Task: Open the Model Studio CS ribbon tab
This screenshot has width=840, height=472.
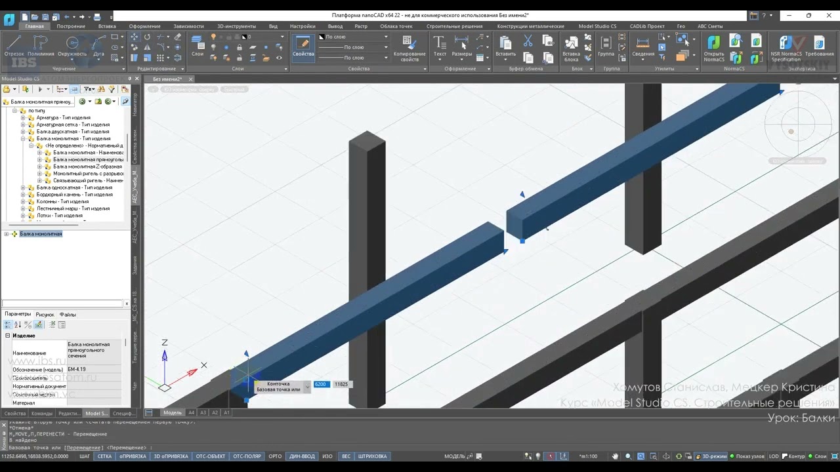Action: click(597, 26)
